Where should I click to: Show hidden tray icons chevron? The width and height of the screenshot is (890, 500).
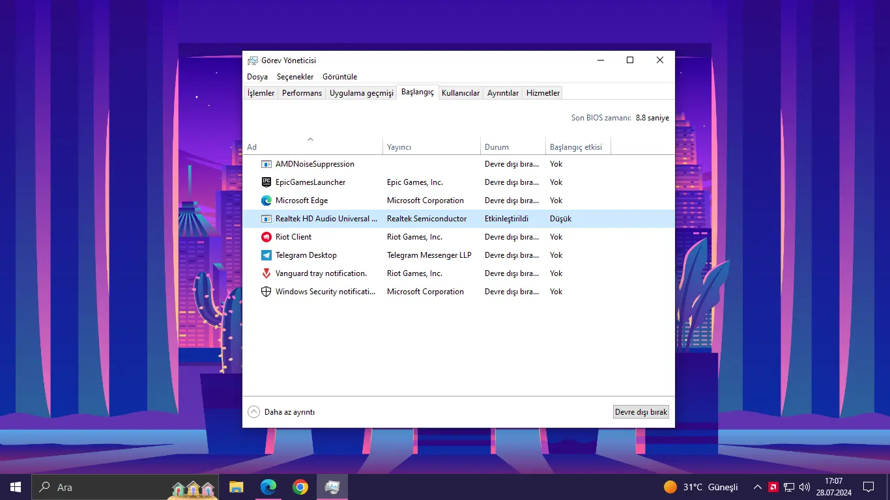point(758,487)
